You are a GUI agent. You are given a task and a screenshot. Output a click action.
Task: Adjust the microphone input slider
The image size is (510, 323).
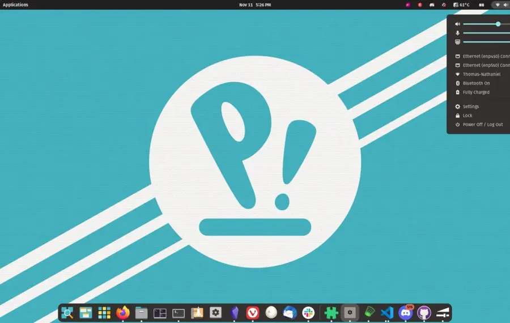[487, 33]
